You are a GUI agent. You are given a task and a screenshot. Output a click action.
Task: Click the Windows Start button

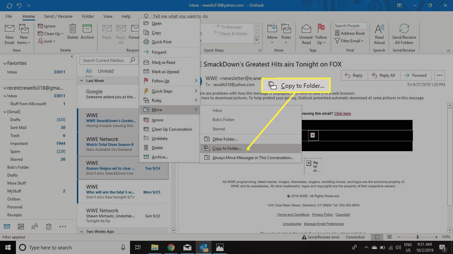point(7,247)
